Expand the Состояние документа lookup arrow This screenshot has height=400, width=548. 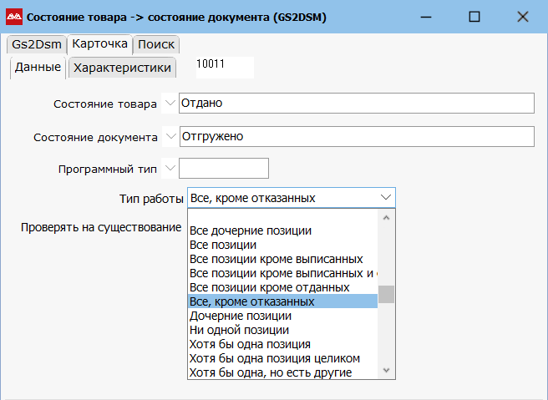pyautogui.click(x=171, y=136)
